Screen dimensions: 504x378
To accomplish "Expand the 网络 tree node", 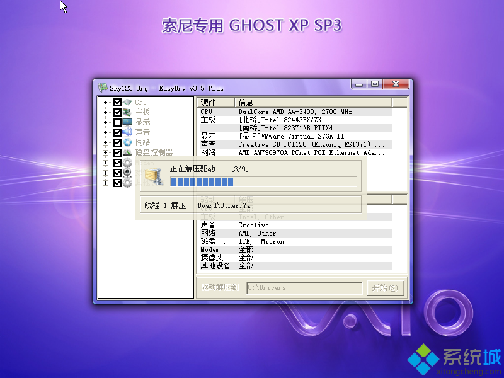I will click(105, 142).
